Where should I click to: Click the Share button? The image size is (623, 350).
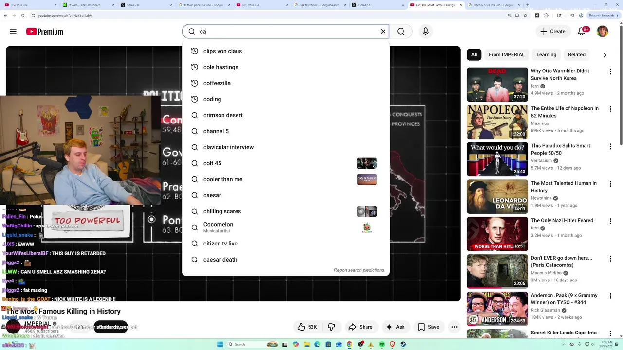(x=361, y=327)
